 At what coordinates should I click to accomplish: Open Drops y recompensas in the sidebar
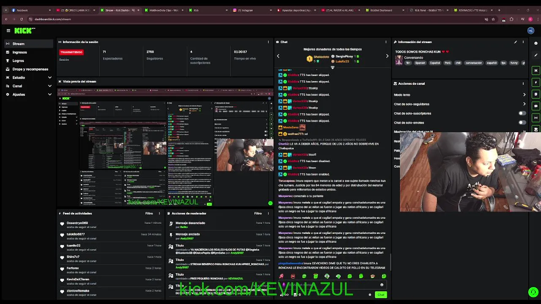click(x=28, y=69)
